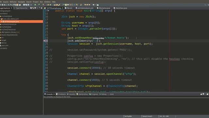Click the cursor position status field
The height and width of the screenshot is (118, 209).
(x=164, y=116)
